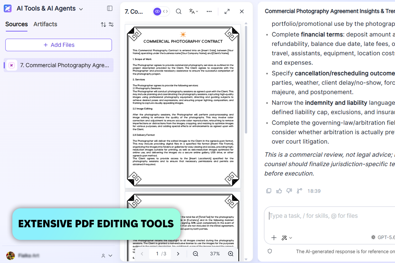Select the 7. Commercial Photography Agreement file

pos(59,65)
